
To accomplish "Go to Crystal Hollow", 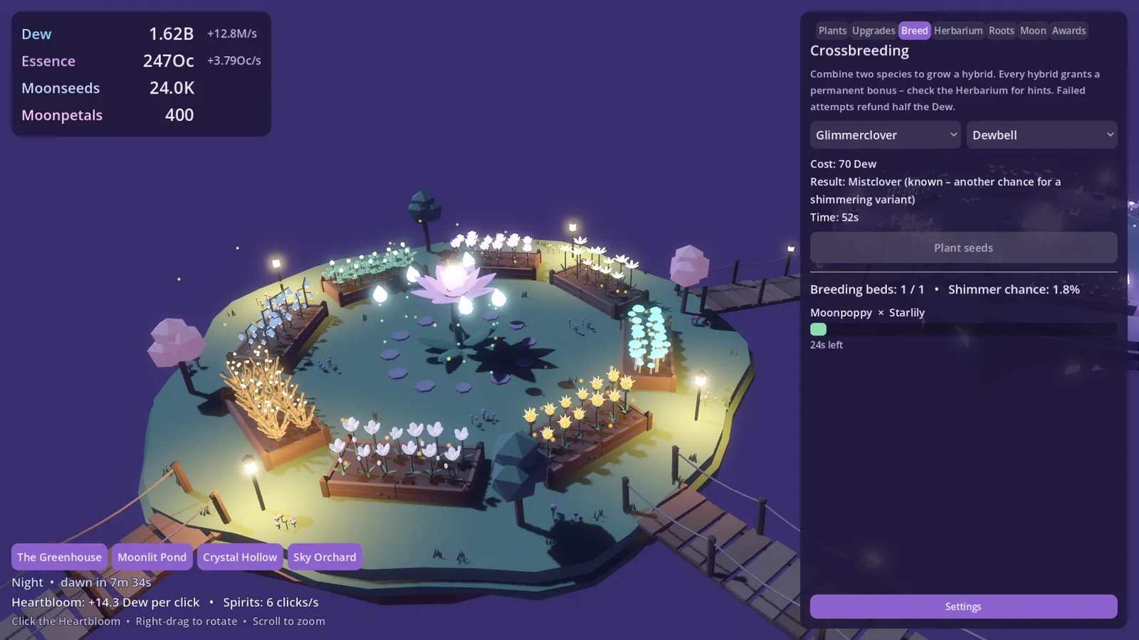I will pyautogui.click(x=240, y=558).
